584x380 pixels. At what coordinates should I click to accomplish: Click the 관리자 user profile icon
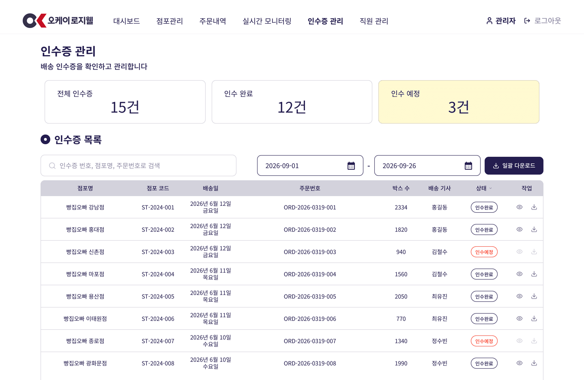click(490, 21)
